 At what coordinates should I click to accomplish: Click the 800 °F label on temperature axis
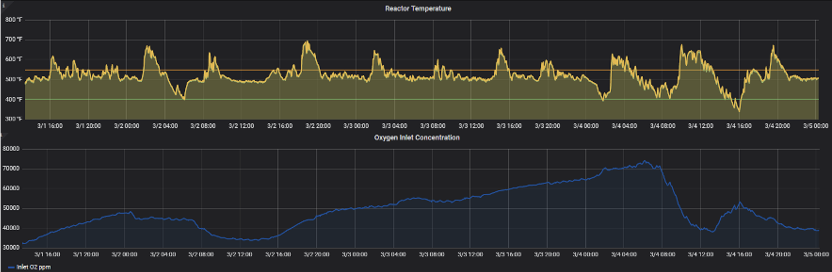coord(14,20)
